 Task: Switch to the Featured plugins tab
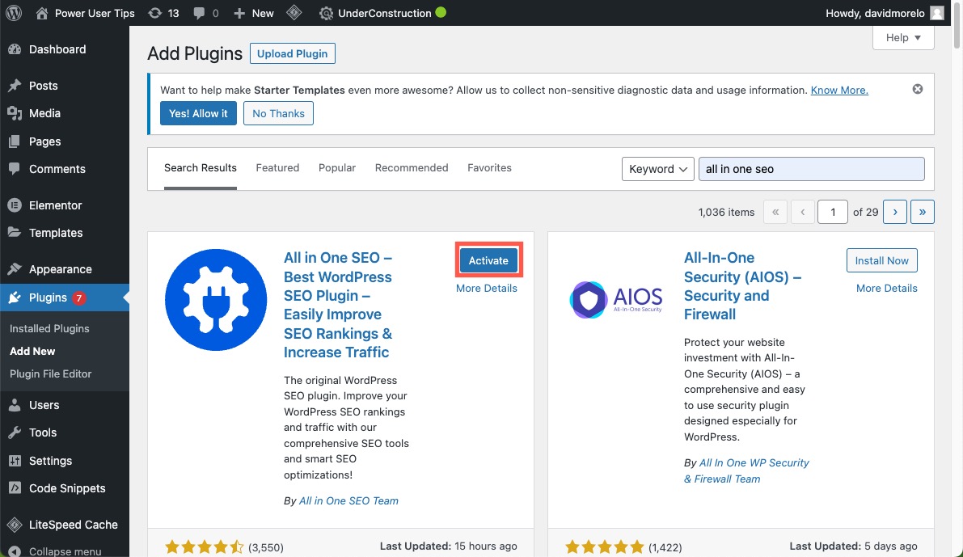(277, 167)
